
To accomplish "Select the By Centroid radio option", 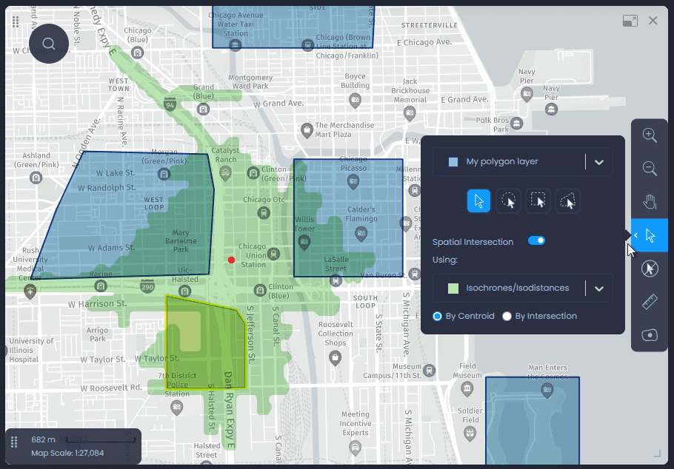I will tap(437, 316).
